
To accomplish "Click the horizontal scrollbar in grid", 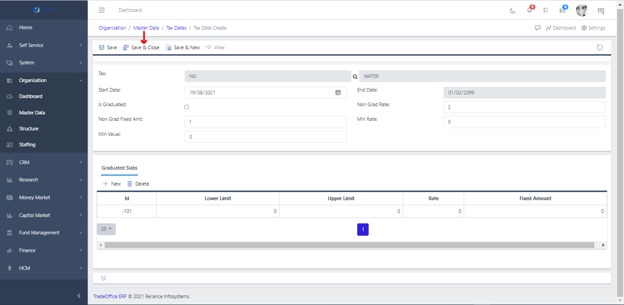I will [349, 245].
